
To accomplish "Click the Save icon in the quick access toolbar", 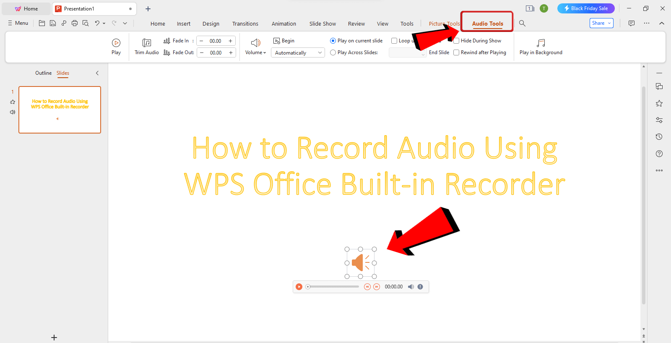I will (x=53, y=23).
